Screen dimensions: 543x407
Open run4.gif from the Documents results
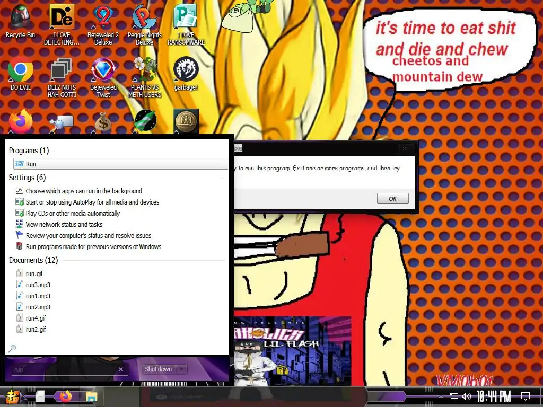[x=36, y=318]
